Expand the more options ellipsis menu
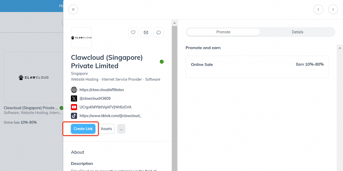 coord(121,129)
